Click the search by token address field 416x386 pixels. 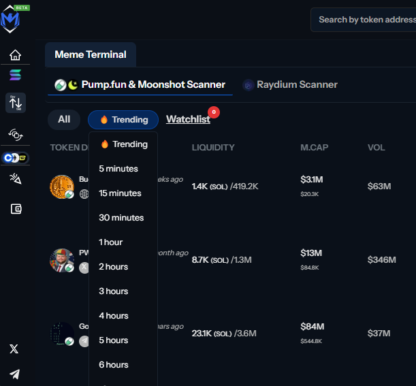pyautogui.click(x=364, y=20)
